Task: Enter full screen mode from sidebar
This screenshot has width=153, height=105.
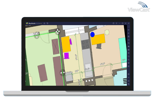Action: click(129, 27)
